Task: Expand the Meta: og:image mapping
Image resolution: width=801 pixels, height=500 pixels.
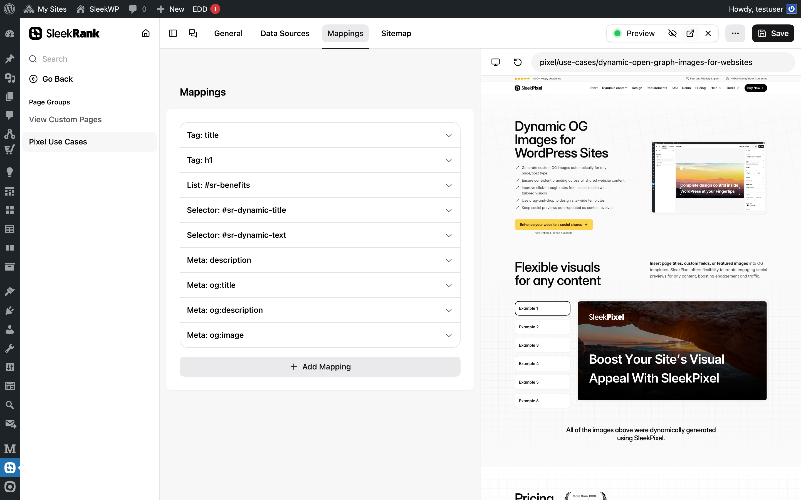Action: [x=320, y=335]
